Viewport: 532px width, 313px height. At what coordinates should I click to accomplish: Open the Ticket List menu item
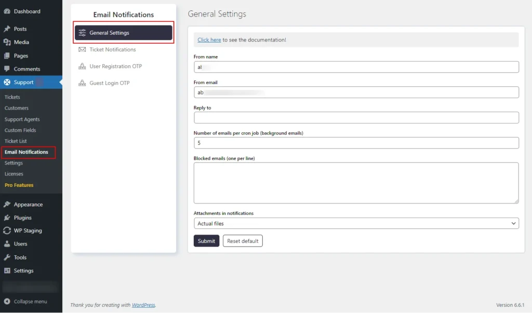click(x=16, y=141)
